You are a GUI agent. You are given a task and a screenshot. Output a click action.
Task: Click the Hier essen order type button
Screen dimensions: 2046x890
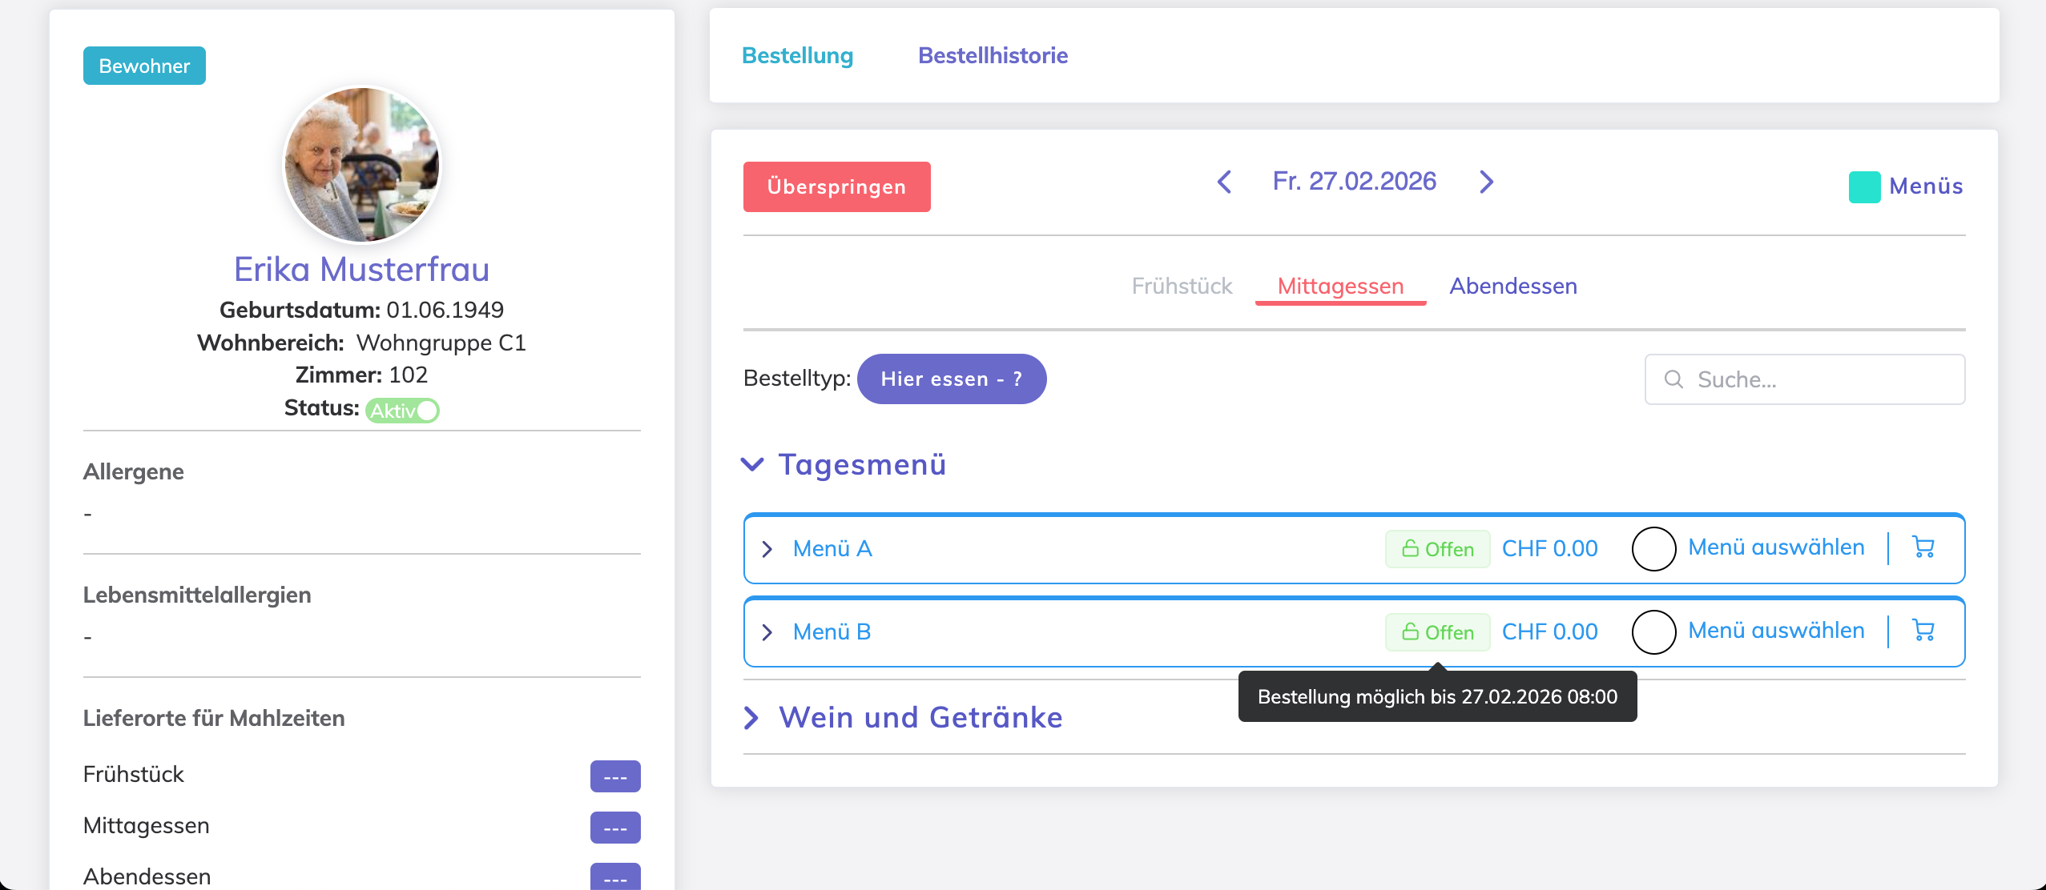(x=951, y=379)
